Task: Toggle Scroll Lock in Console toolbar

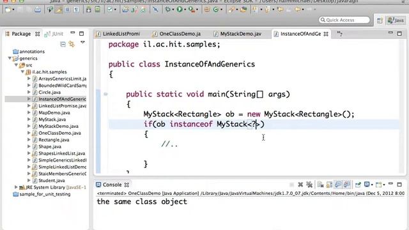Action: click(330, 185)
